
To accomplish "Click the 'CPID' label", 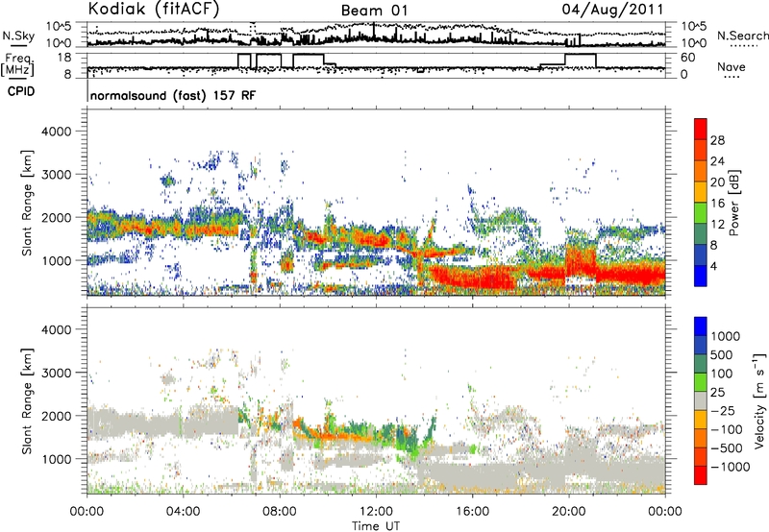I will coord(21,91).
